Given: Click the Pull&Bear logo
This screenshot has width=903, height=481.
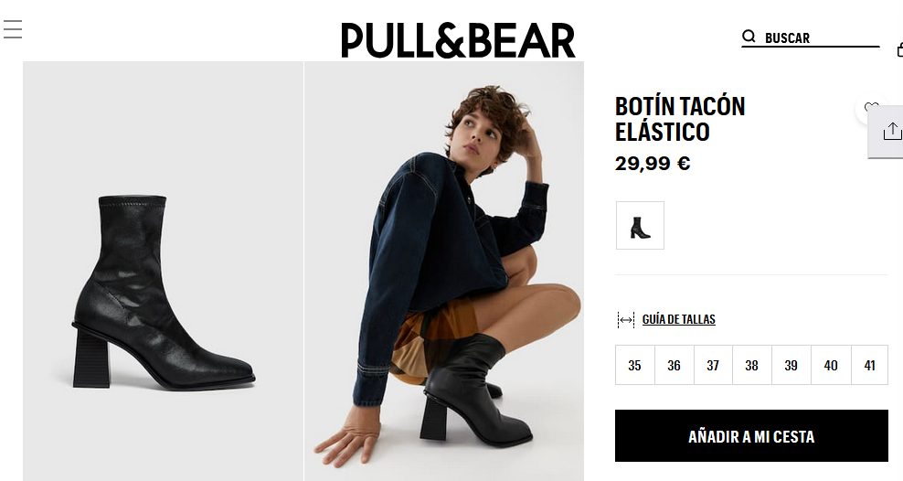Looking at the screenshot, I should click(458, 41).
